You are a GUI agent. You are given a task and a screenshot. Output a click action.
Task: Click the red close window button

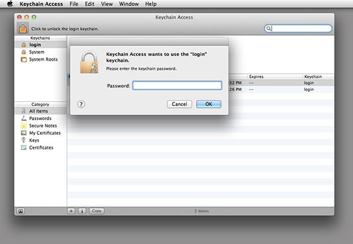(20, 17)
